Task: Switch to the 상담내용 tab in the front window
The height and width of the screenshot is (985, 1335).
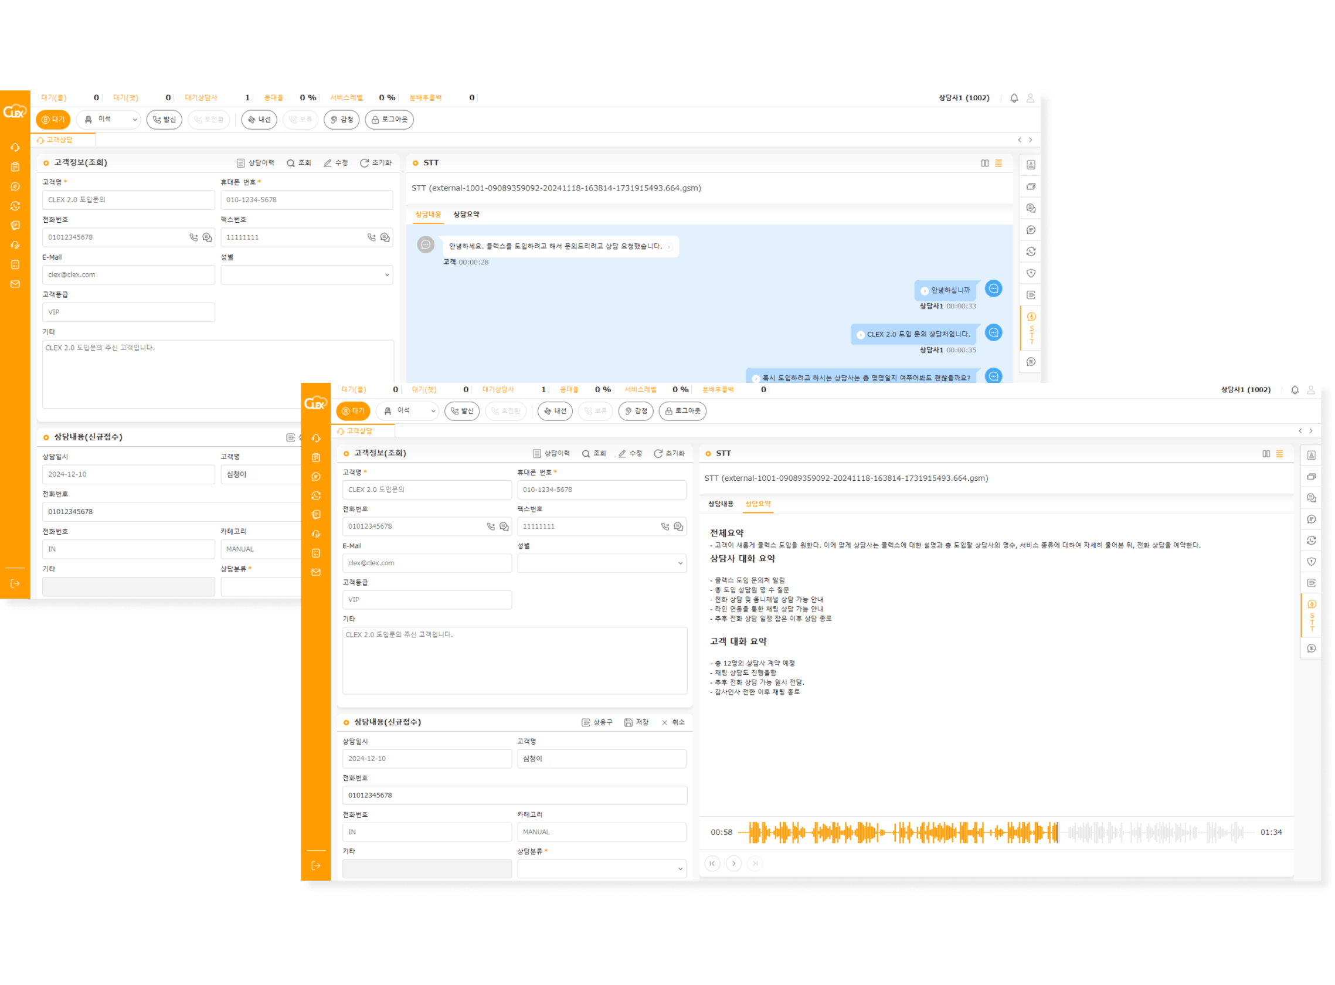Action: (x=721, y=504)
